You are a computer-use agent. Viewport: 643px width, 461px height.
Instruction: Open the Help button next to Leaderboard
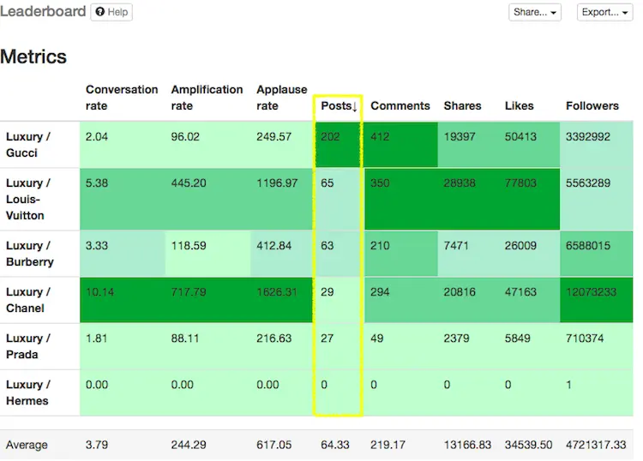pos(111,12)
